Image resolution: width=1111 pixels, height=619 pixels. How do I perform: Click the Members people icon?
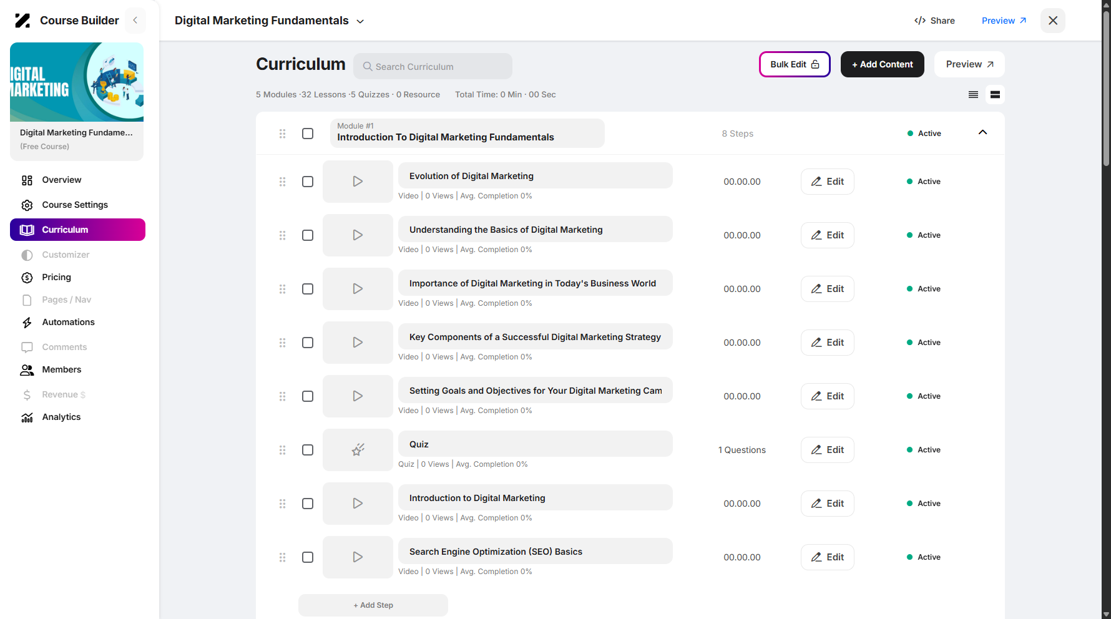(27, 370)
